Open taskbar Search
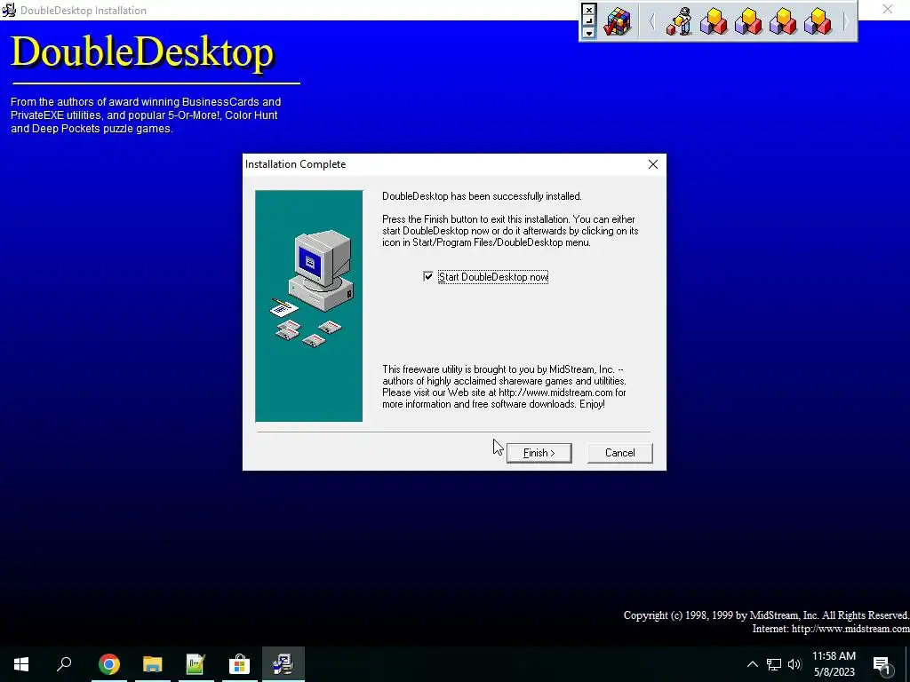Viewport: 910px width, 682px height. tap(64, 664)
